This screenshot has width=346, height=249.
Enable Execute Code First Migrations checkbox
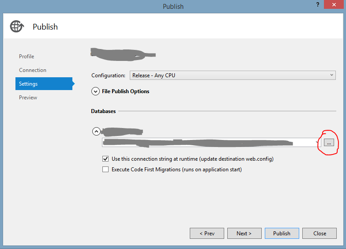(x=105, y=170)
